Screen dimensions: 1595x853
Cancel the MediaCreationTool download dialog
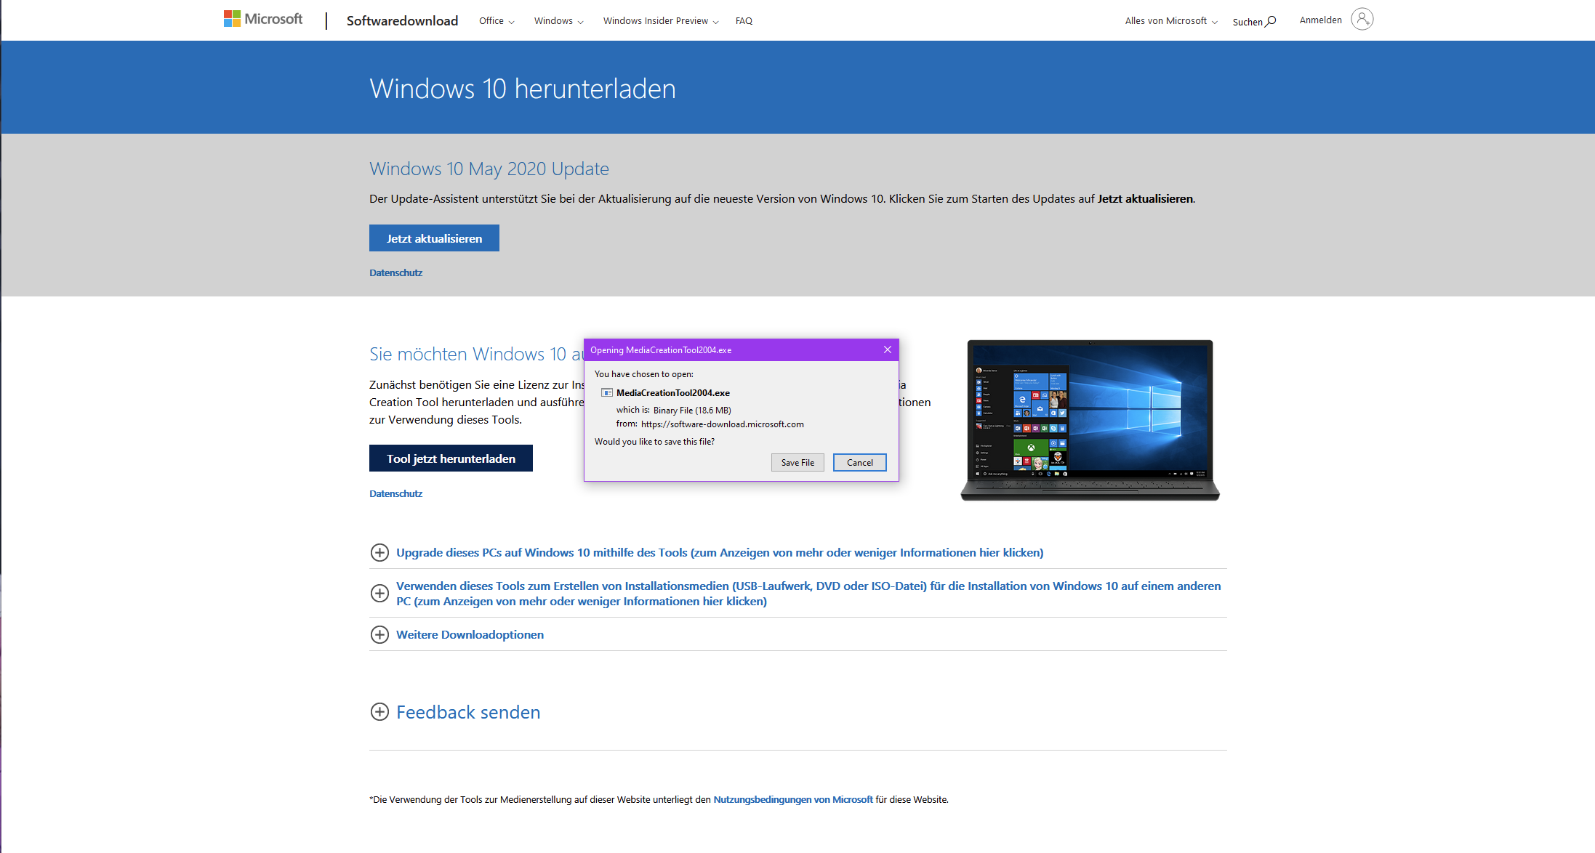coord(859,463)
